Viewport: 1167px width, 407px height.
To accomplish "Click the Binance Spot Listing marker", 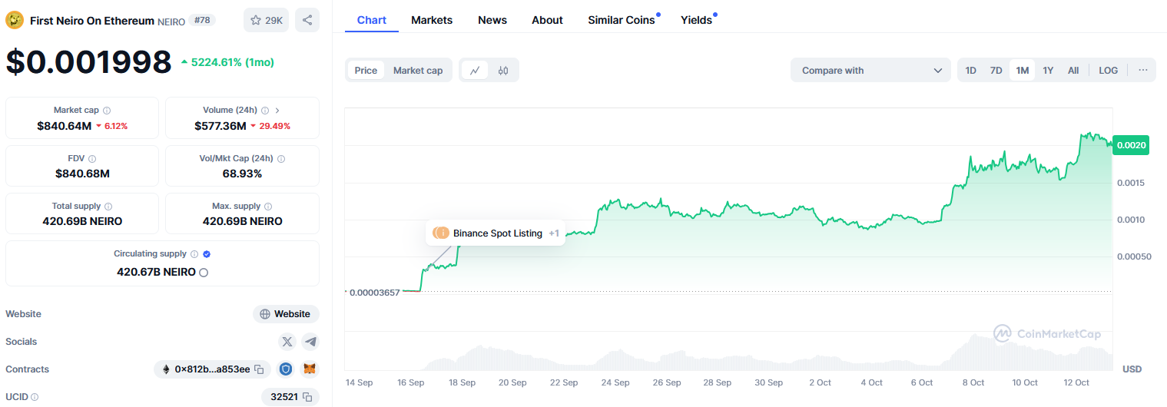I will click(496, 233).
